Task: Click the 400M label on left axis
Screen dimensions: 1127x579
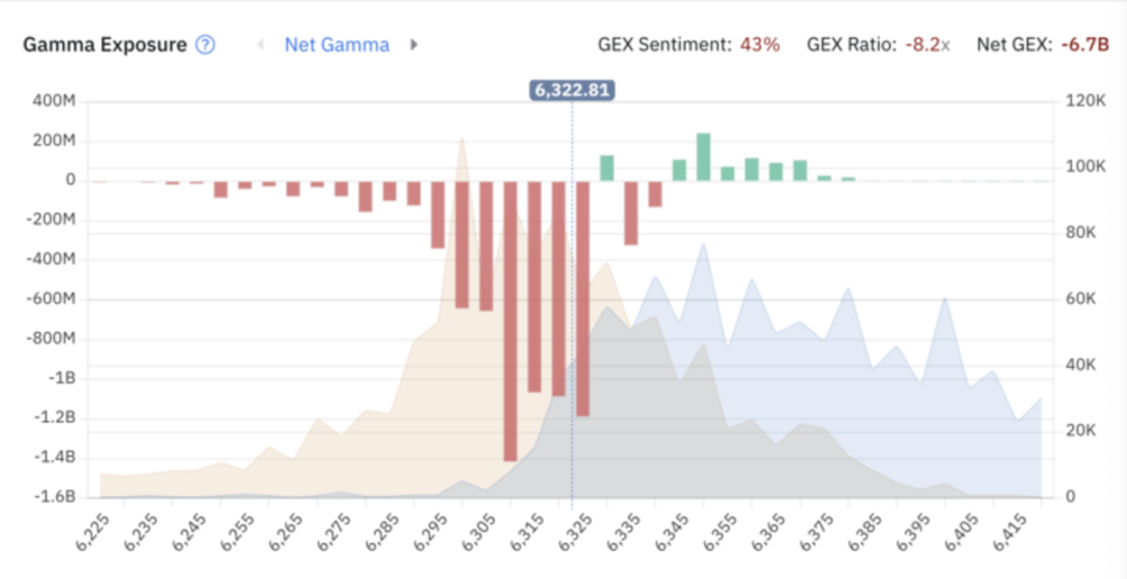Action: point(55,101)
